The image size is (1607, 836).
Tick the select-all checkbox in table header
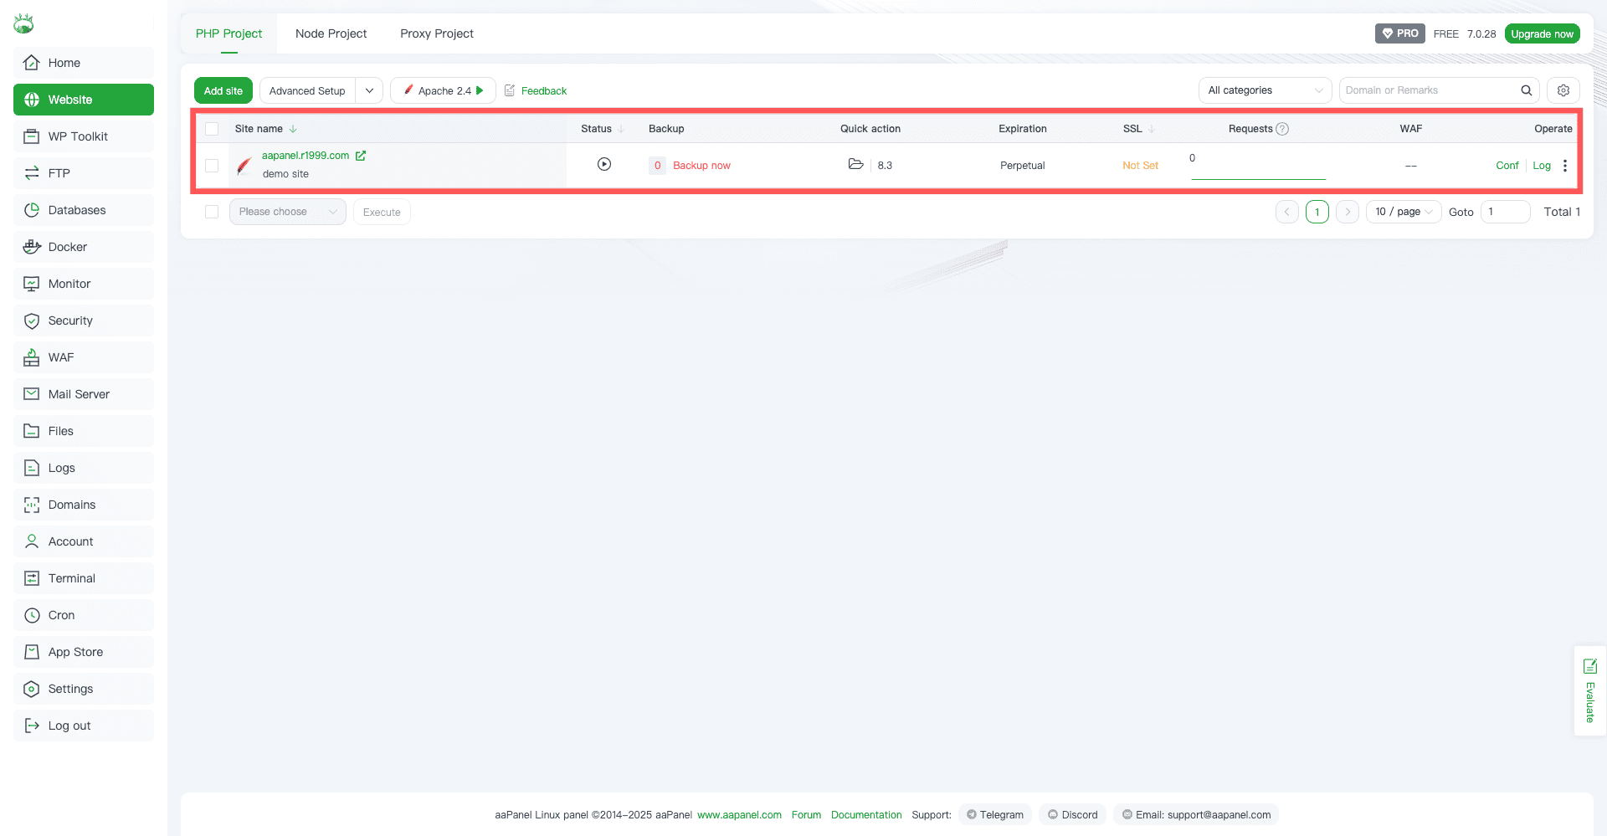(x=212, y=129)
